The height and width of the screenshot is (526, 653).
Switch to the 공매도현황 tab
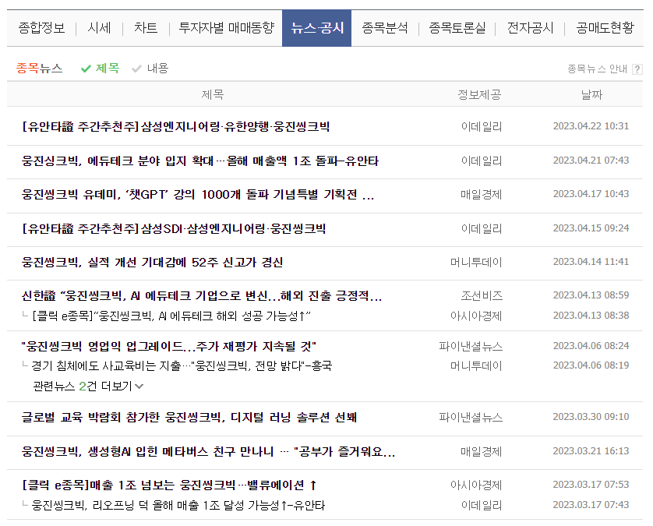click(x=605, y=28)
